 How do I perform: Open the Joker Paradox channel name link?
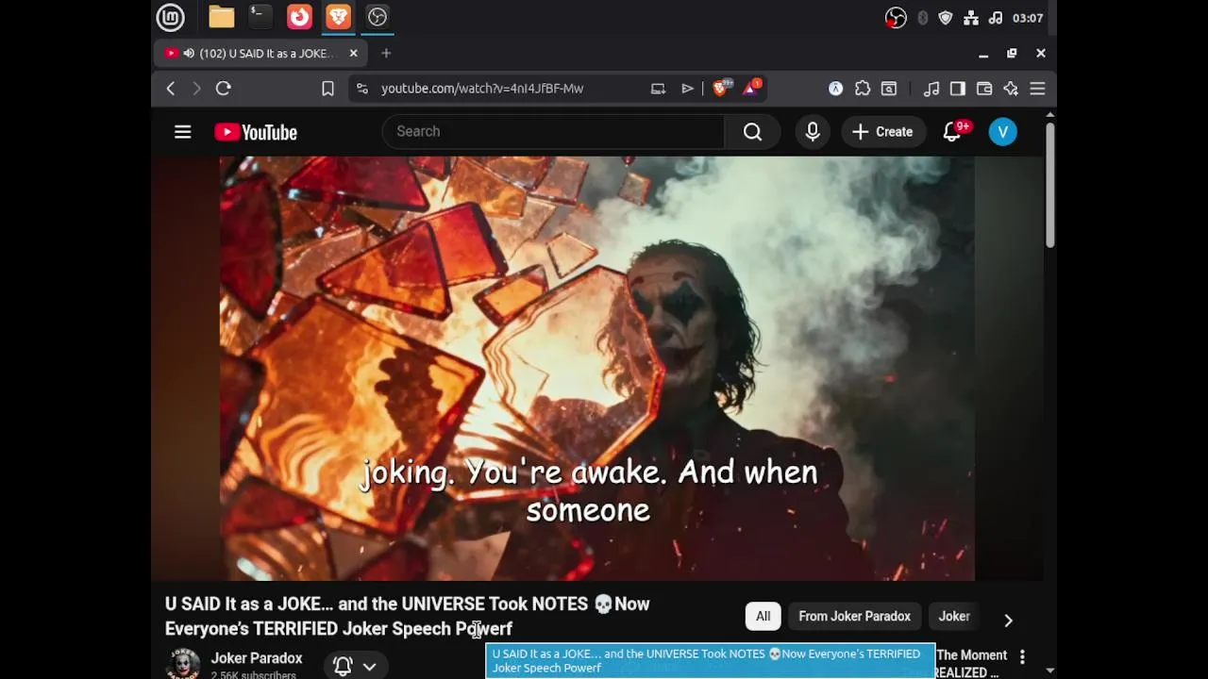[x=257, y=658]
